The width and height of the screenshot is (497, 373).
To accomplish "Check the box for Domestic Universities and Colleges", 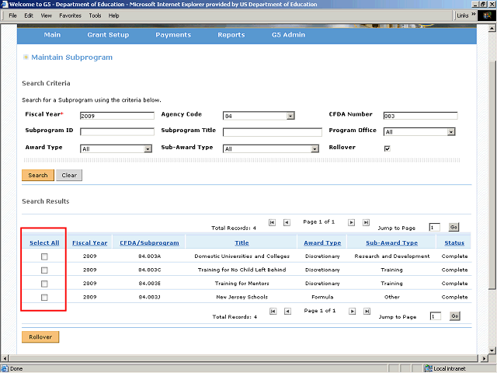I will (x=44, y=256).
